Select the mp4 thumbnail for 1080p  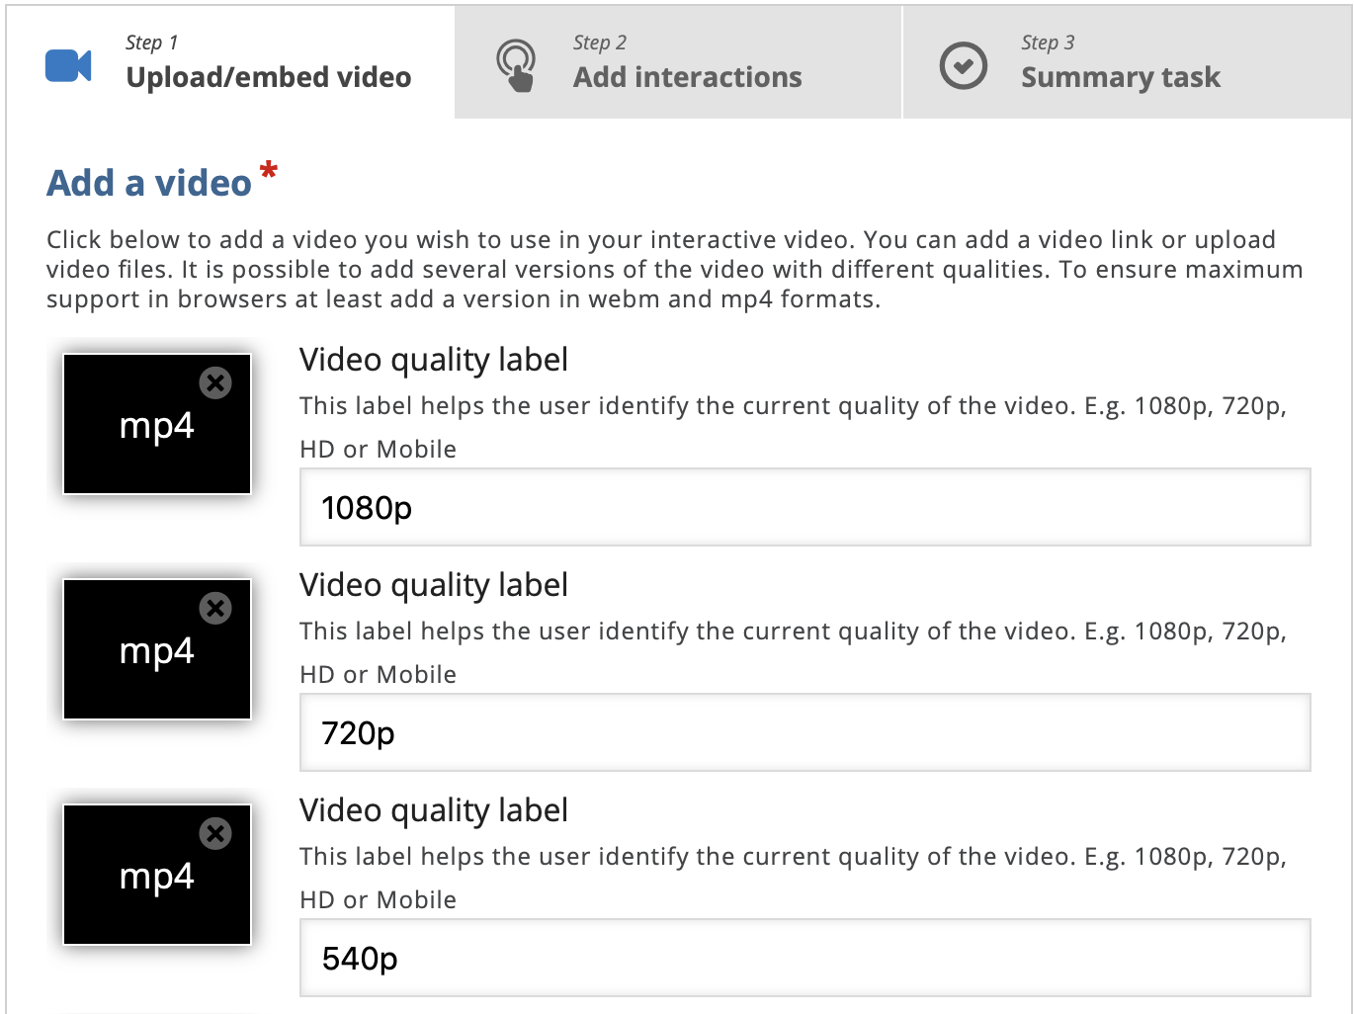[x=157, y=424]
